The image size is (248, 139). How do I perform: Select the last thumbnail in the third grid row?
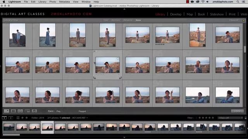(227, 95)
